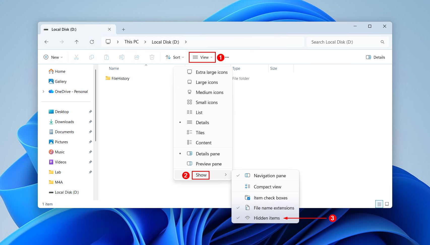Screen dimensions: 430x245
Task: Click the Rename icon in toolbar
Action: pos(122,57)
